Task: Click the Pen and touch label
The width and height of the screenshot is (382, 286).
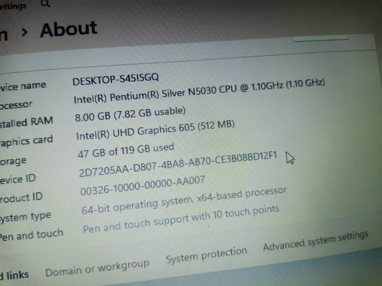Action: (32, 235)
